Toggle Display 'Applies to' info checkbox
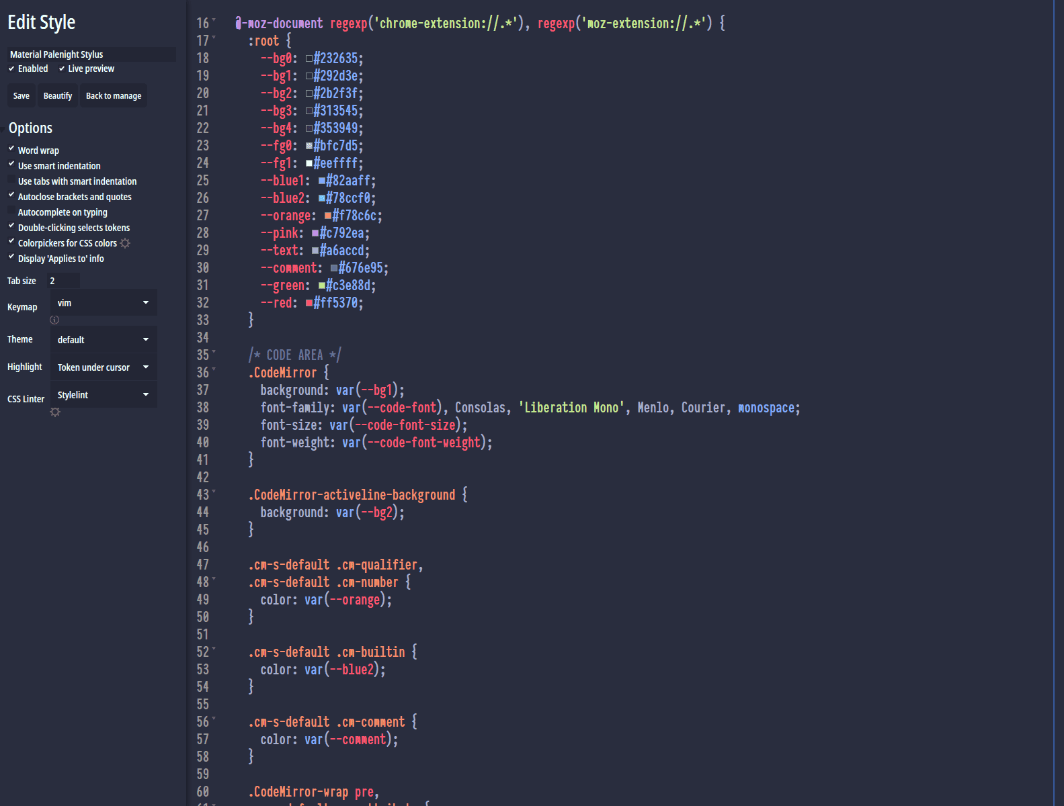 point(11,257)
